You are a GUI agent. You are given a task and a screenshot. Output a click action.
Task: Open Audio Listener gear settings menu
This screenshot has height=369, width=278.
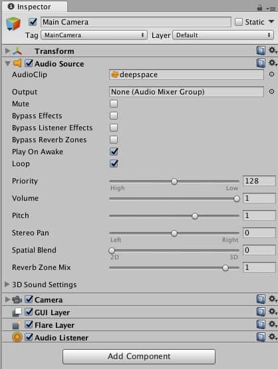273,337
